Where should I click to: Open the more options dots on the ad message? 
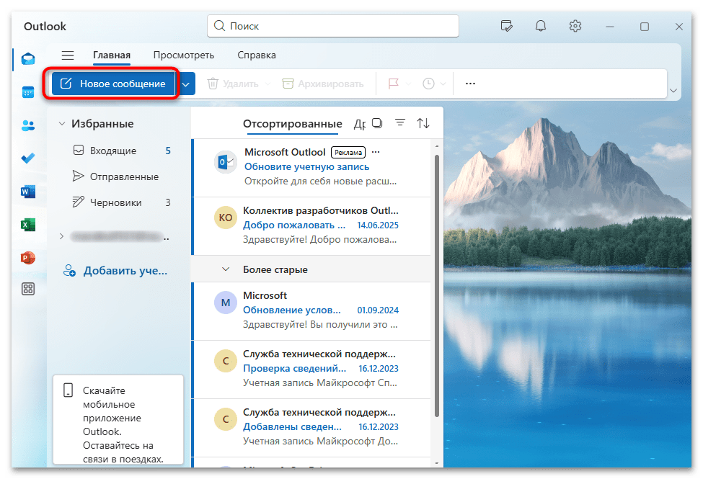(x=376, y=153)
